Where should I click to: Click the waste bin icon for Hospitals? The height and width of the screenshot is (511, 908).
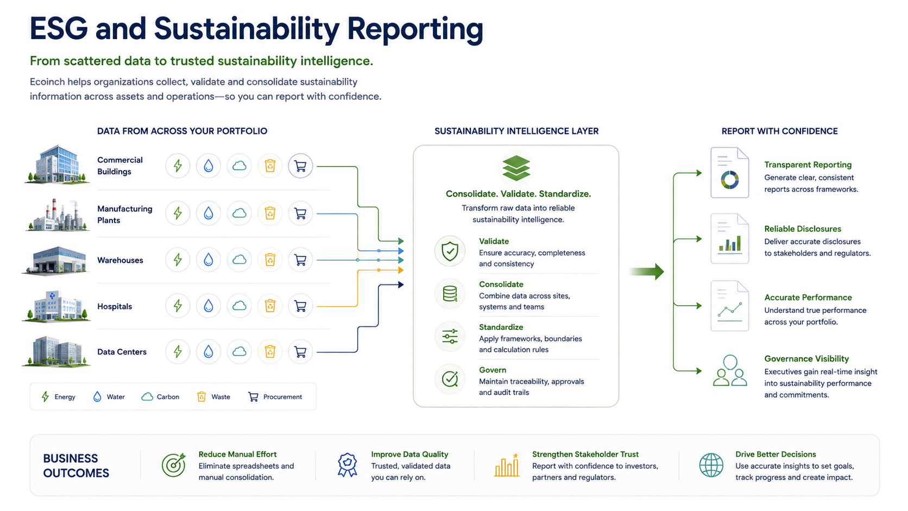(270, 306)
